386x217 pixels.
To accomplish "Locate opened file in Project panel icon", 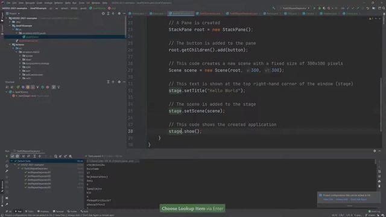I will point(103,13).
